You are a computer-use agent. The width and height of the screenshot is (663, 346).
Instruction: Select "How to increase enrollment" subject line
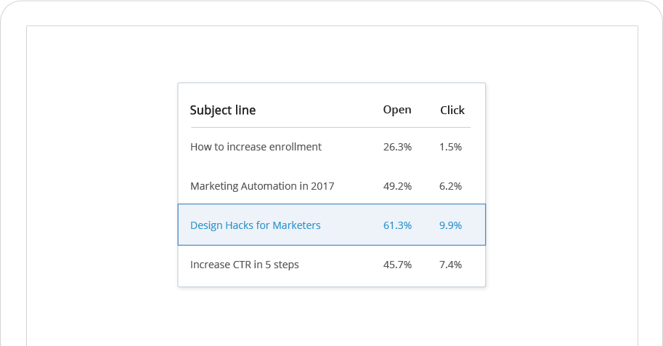coord(256,147)
